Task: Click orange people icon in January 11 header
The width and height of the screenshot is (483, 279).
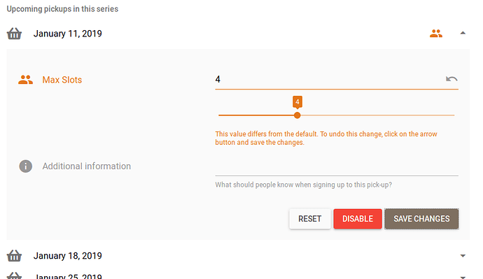Action: 436,34
